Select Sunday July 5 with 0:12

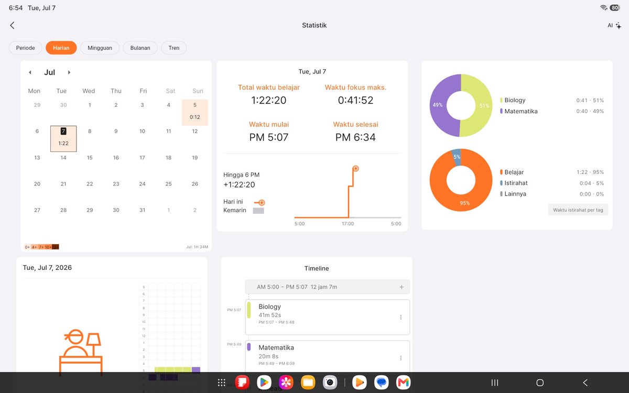195,112
